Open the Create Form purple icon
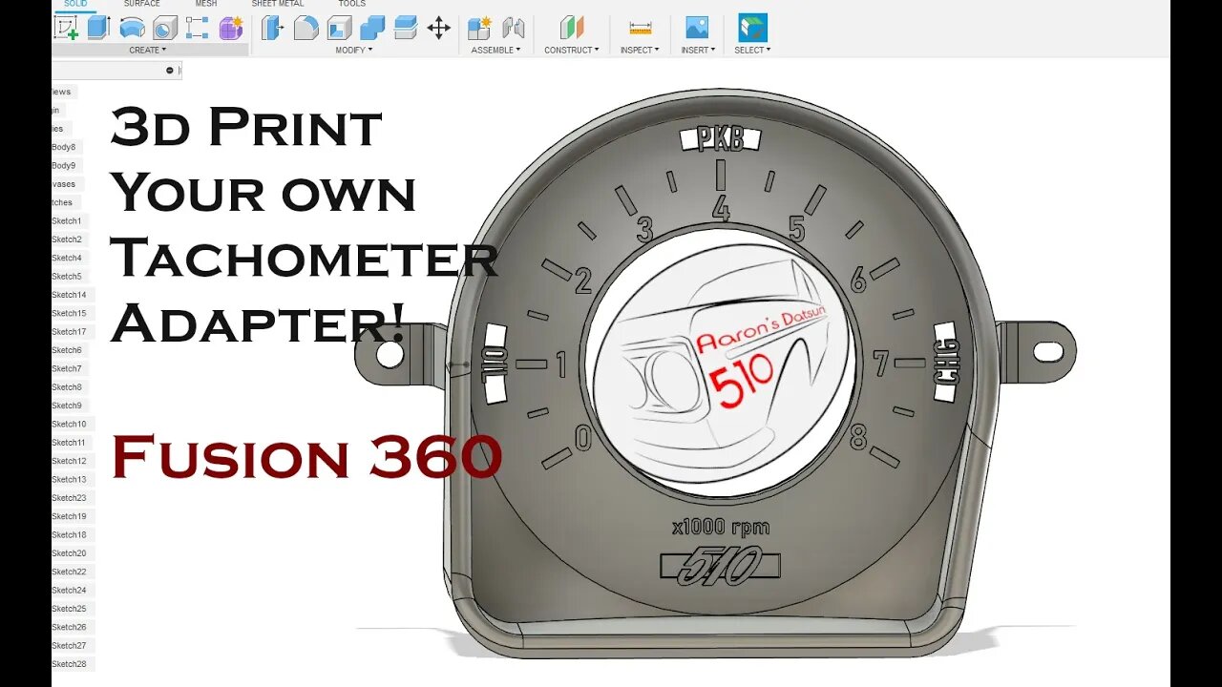Viewport: 1222px width, 687px height. [231, 28]
